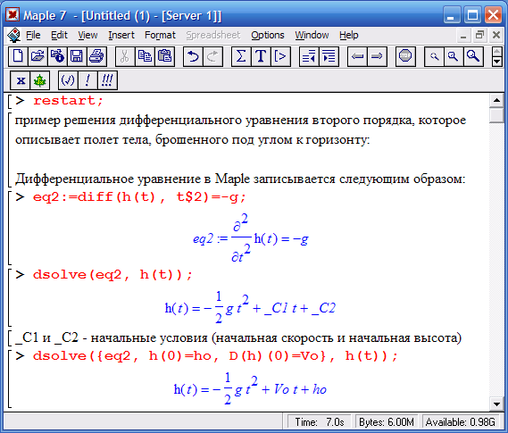Restore the inner worksheet window

click(479, 35)
